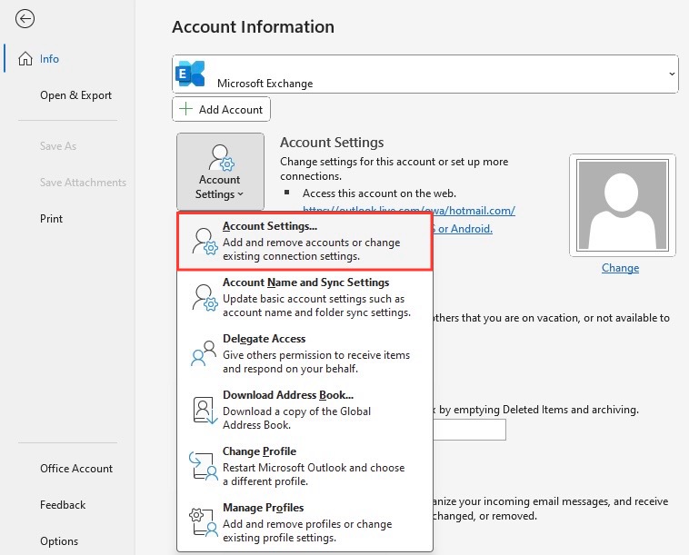Choose Delegate Access option
The width and height of the screenshot is (689, 555).
305,353
